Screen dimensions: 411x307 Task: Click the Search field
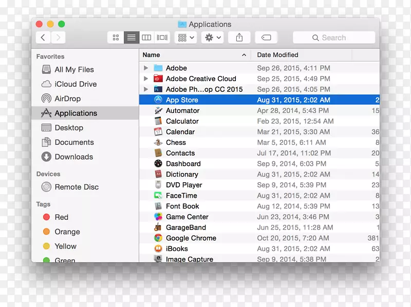tap(334, 37)
